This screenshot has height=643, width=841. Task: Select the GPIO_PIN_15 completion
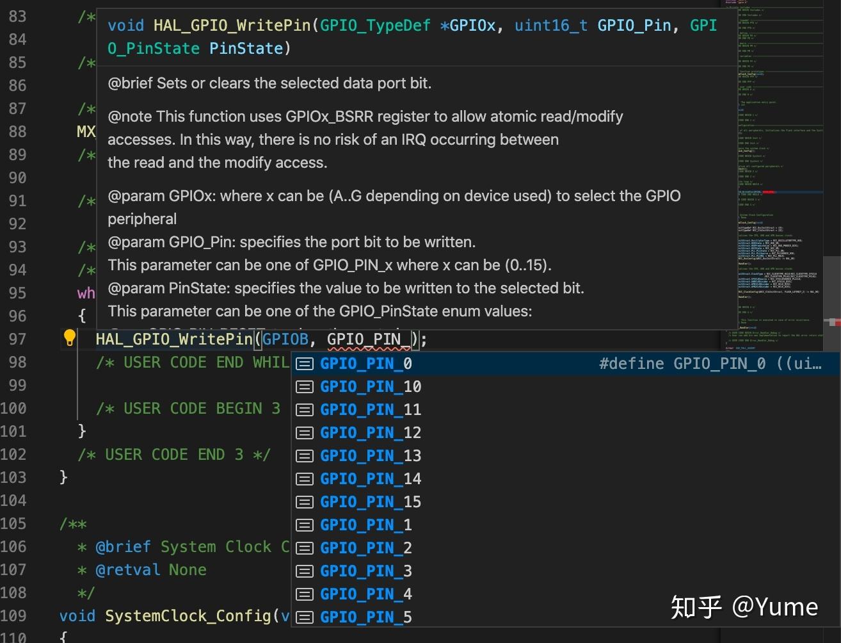pyautogui.click(x=566, y=502)
